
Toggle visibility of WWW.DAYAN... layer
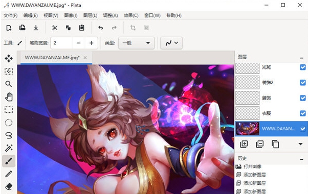pyautogui.click(x=303, y=129)
